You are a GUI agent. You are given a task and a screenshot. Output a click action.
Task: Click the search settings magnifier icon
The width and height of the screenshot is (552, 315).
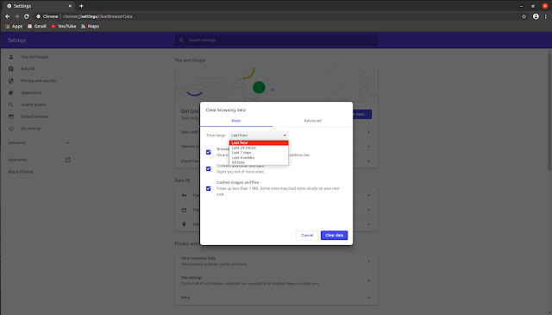pos(181,41)
